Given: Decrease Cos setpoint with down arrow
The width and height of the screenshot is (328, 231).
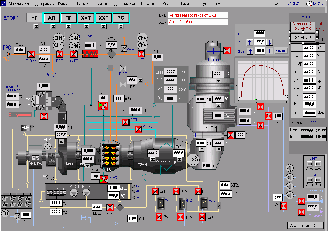Looking at the screenshot, I should click(x=270, y=51).
